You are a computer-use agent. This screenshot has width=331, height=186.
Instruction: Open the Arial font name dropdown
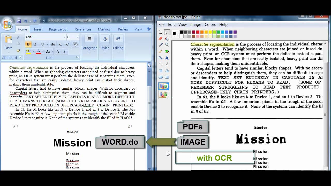[65, 37]
